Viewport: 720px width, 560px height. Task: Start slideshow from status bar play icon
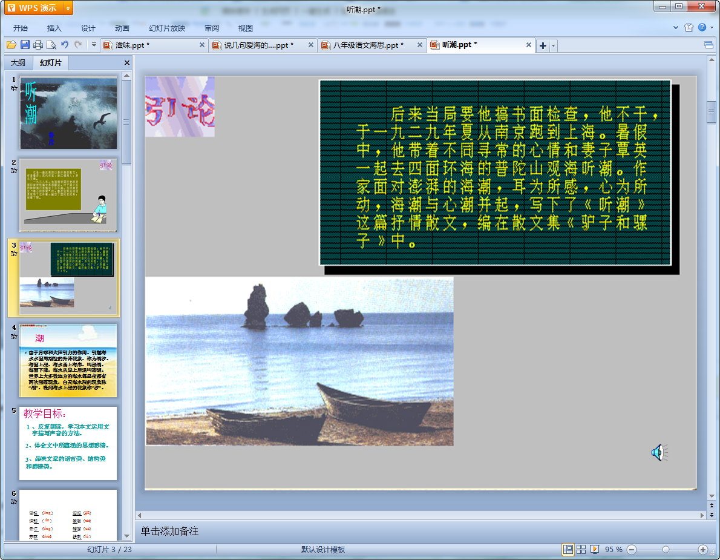point(595,549)
